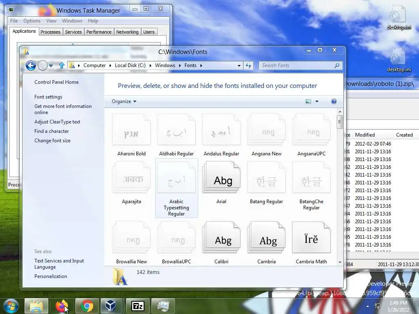Image resolution: width=419 pixels, height=314 pixels.
Task: Open the Help menu in Task Manager
Action: pos(93,21)
